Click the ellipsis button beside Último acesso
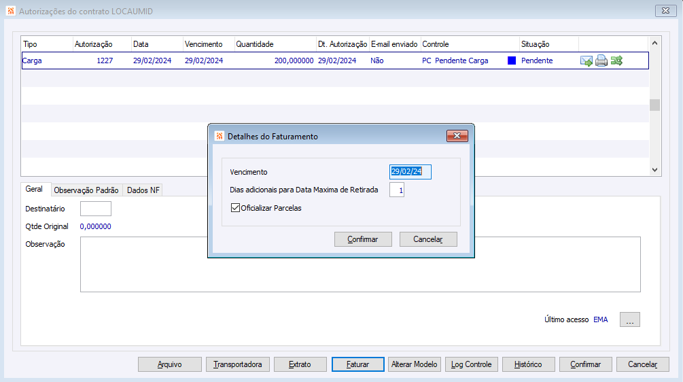The width and height of the screenshot is (683, 382). click(x=630, y=319)
